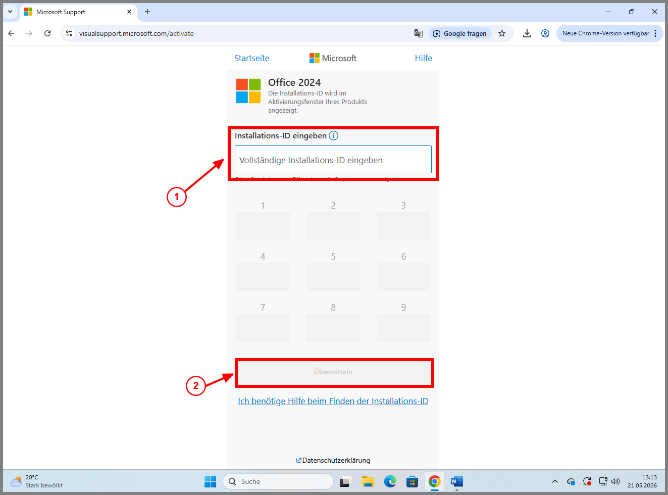The height and width of the screenshot is (495, 668).
Task: Open the Hilfe link
Action: click(x=424, y=58)
